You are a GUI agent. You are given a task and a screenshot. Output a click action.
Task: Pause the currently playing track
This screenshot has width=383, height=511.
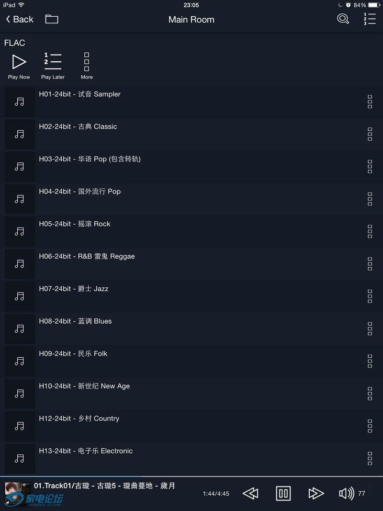click(283, 493)
